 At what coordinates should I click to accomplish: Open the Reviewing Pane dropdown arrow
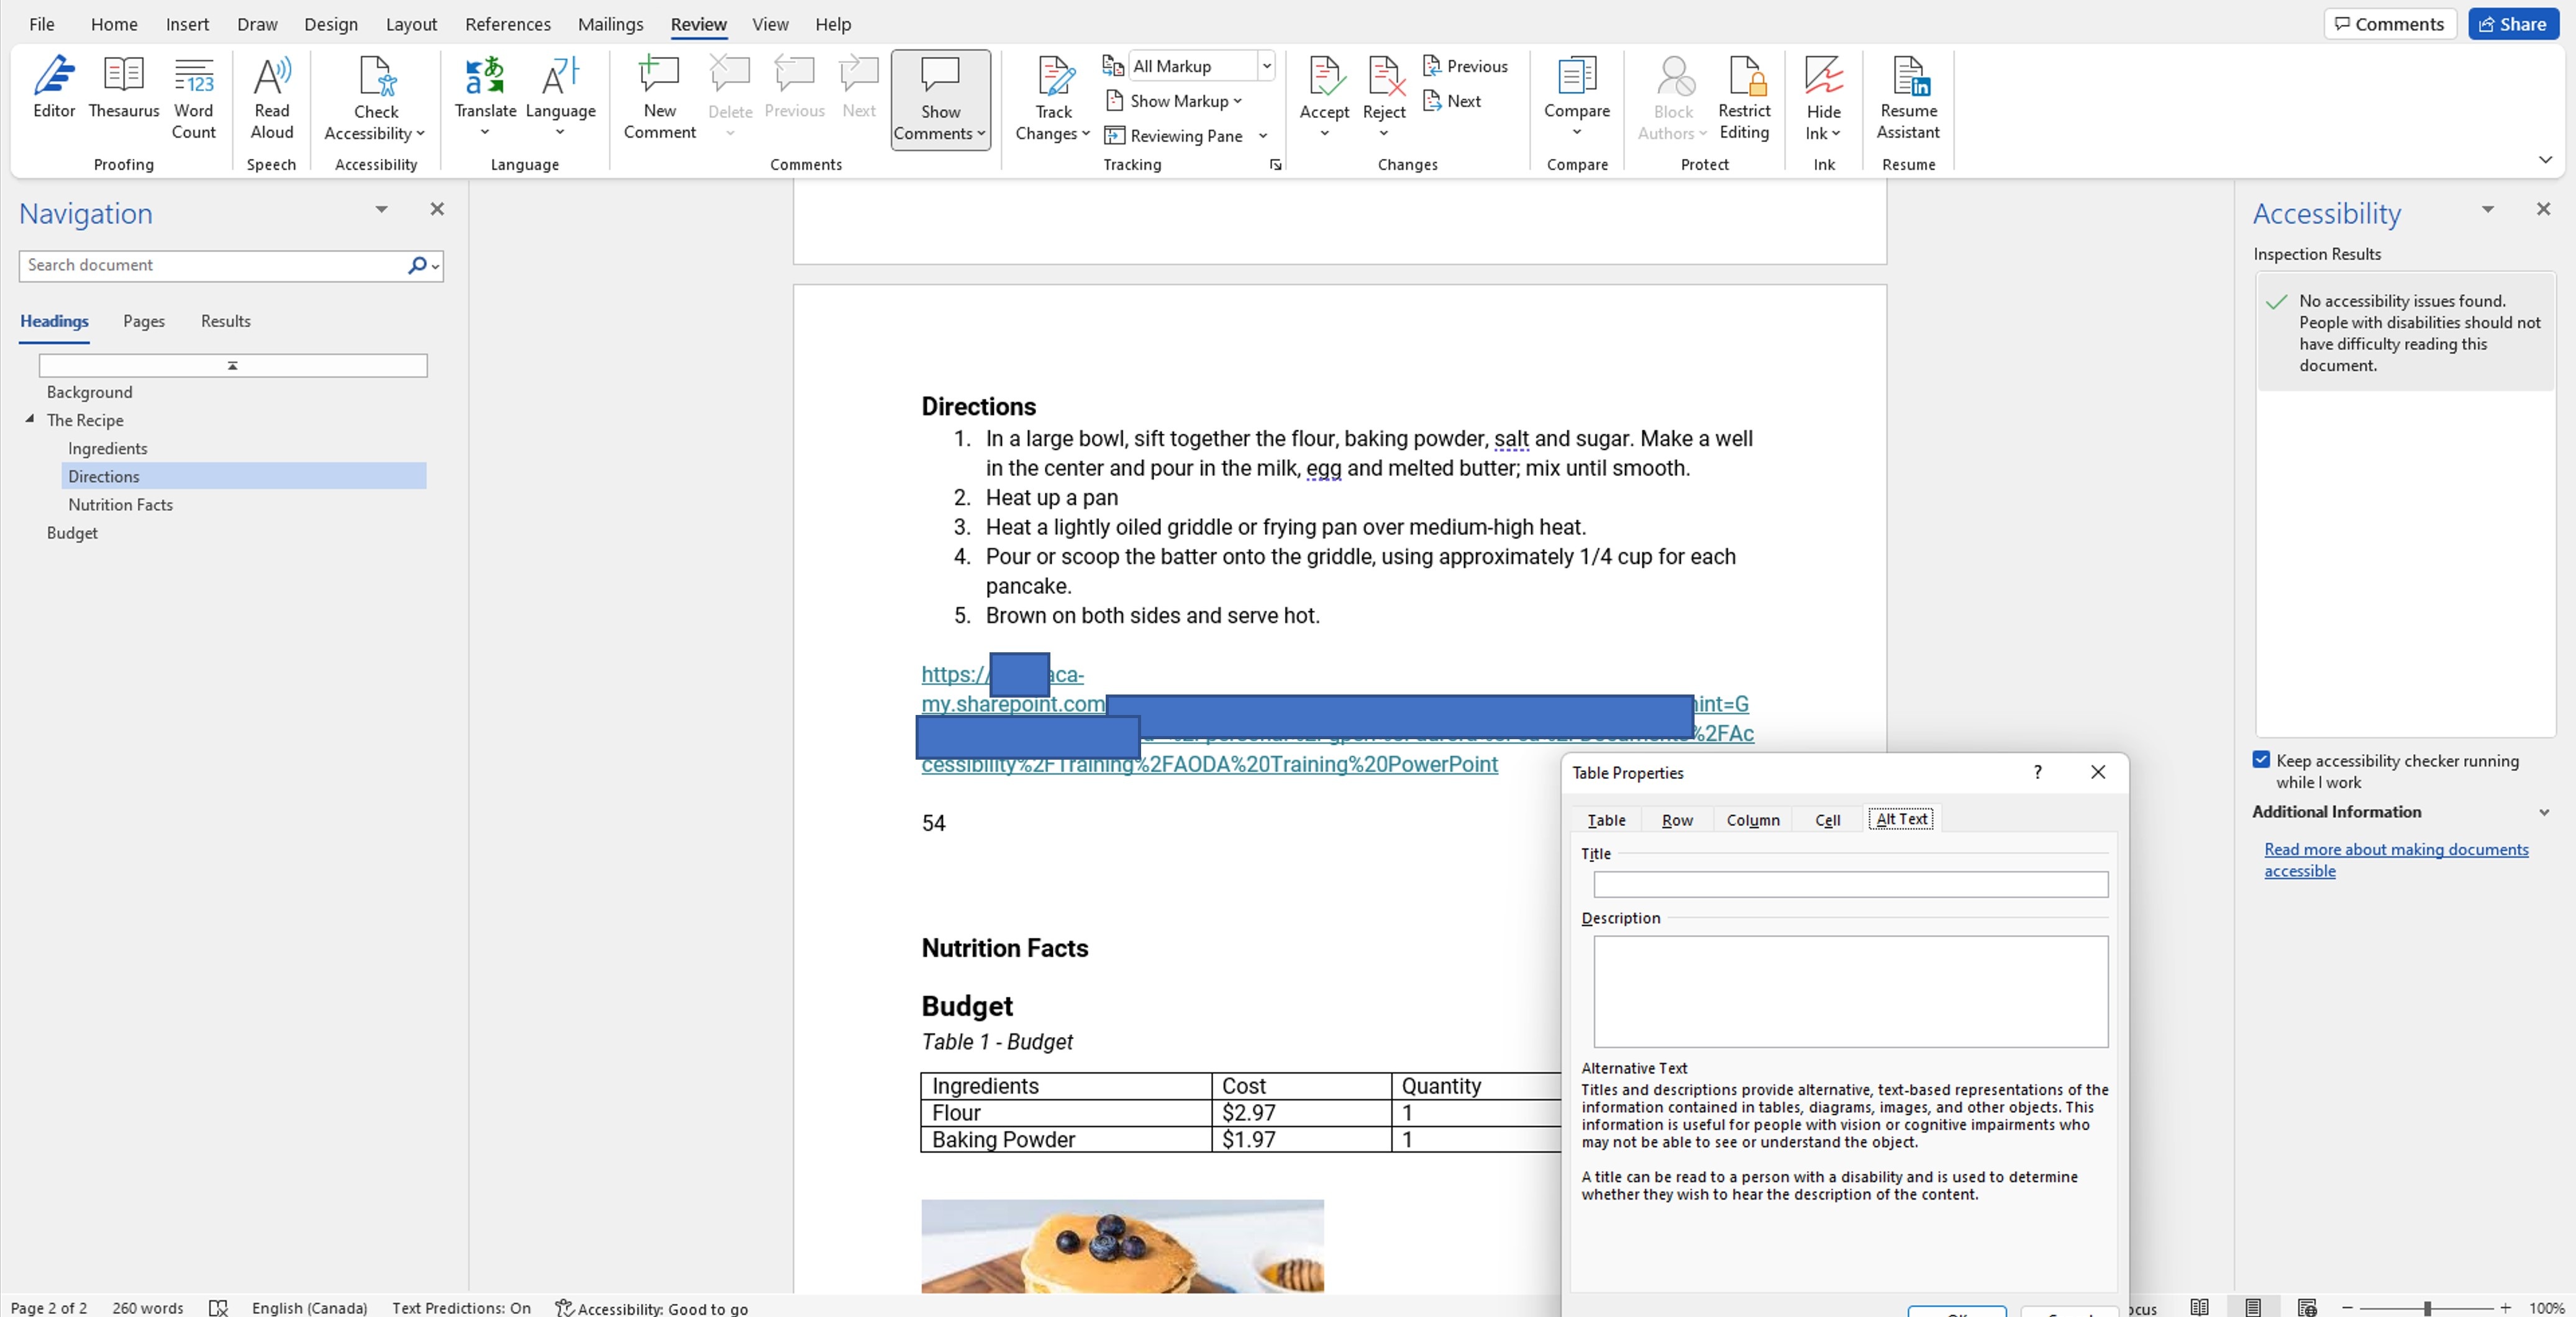coord(1263,136)
